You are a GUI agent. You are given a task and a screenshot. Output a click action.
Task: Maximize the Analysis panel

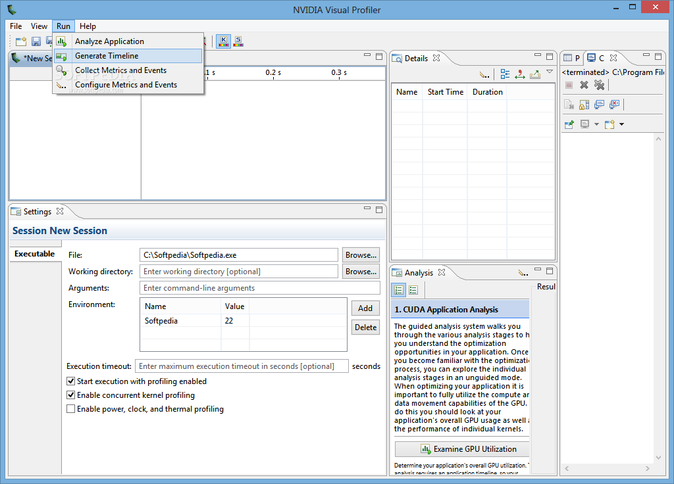coord(550,270)
